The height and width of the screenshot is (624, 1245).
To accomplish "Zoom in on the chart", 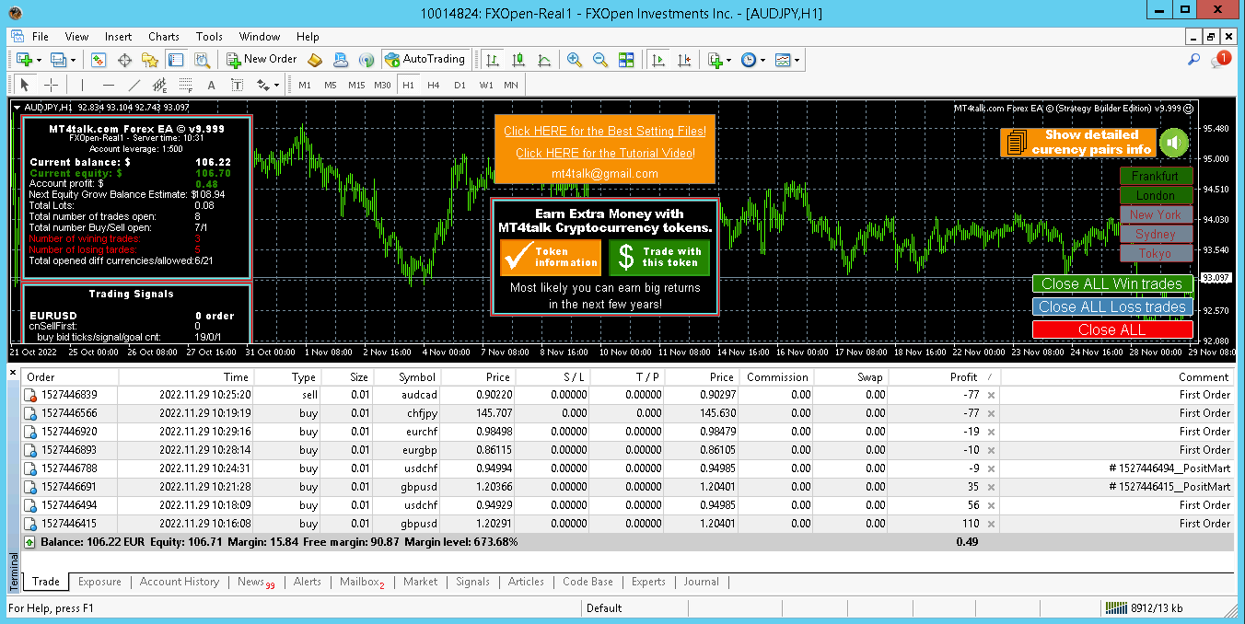I will [575, 60].
